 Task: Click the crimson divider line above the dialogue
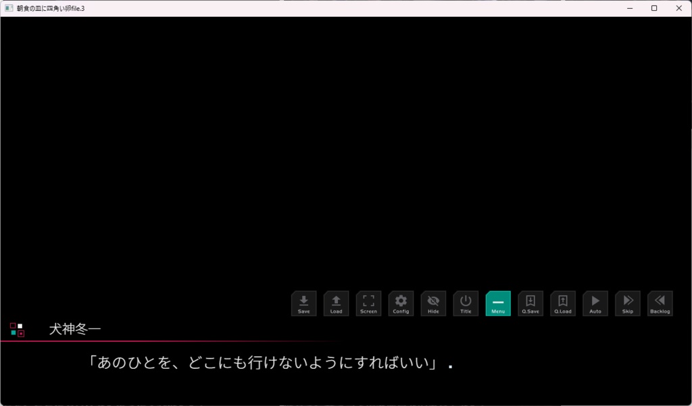point(270,341)
